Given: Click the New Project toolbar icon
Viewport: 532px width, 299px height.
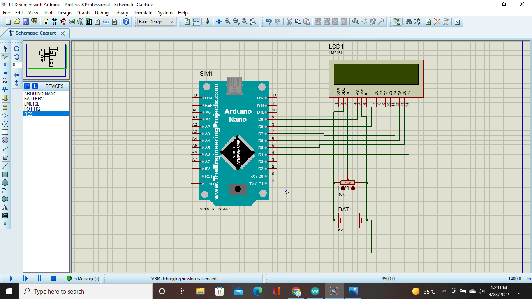Looking at the screenshot, I should point(8,22).
